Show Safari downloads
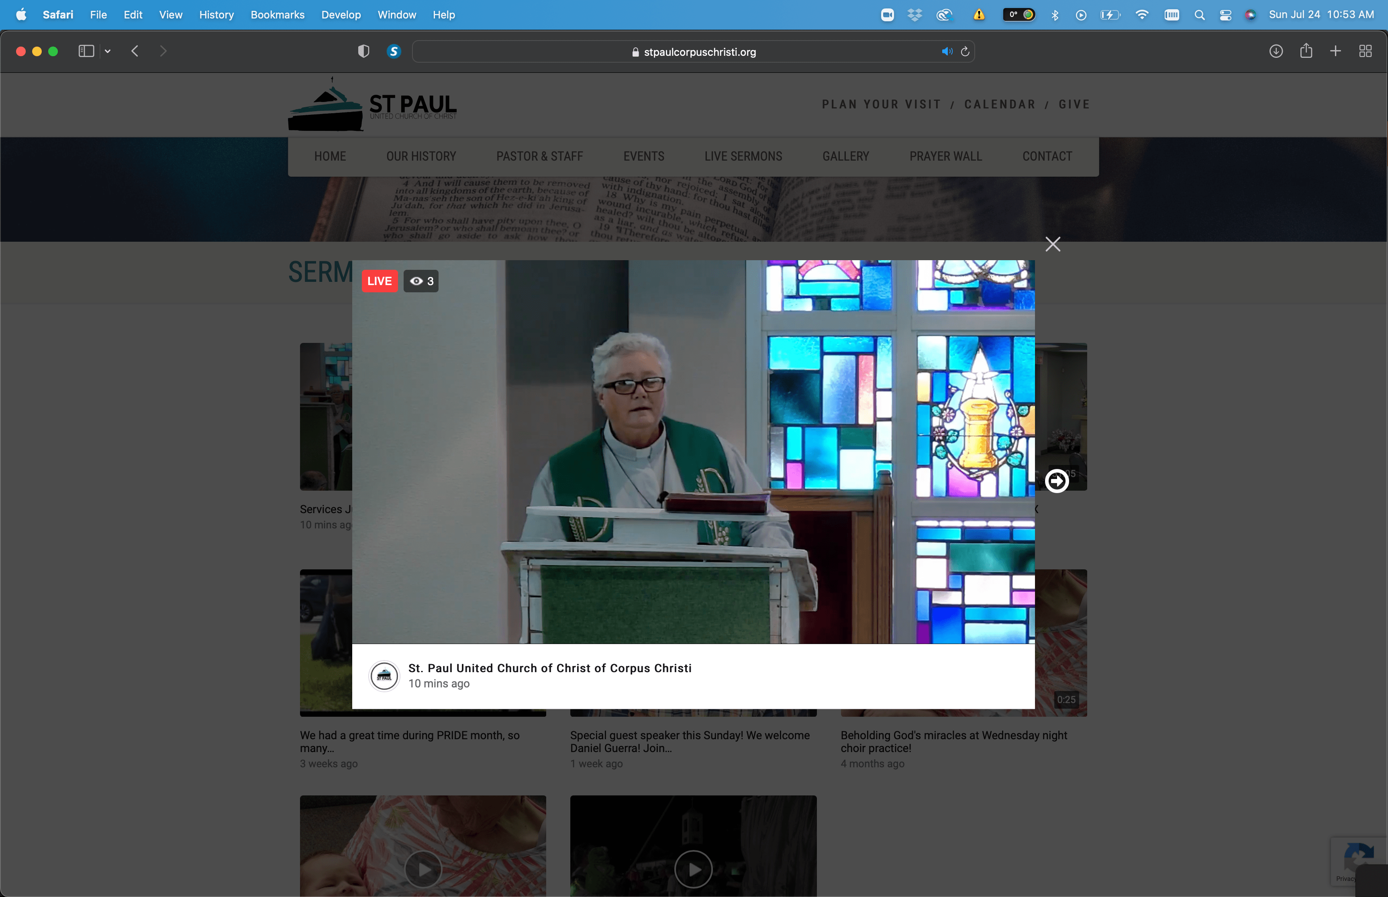Image resolution: width=1388 pixels, height=897 pixels. click(1276, 51)
